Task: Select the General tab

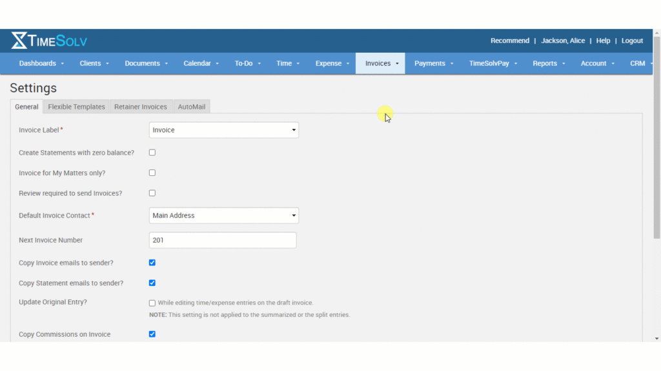Action: pyautogui.click(x=26, y=107)
